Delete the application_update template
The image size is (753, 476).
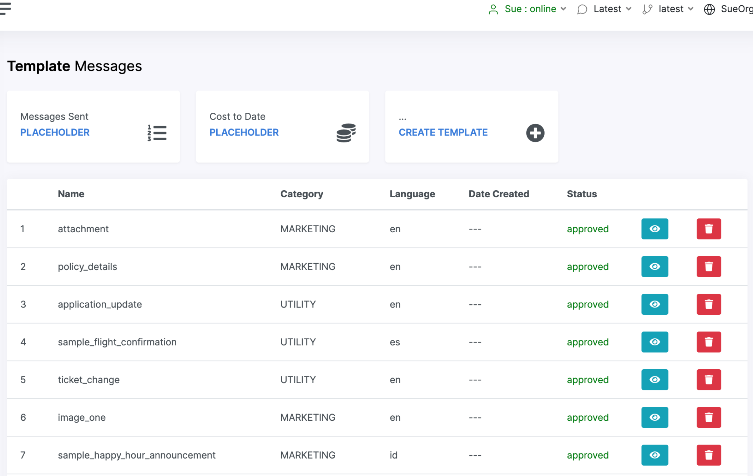click(x=709, y=304)
